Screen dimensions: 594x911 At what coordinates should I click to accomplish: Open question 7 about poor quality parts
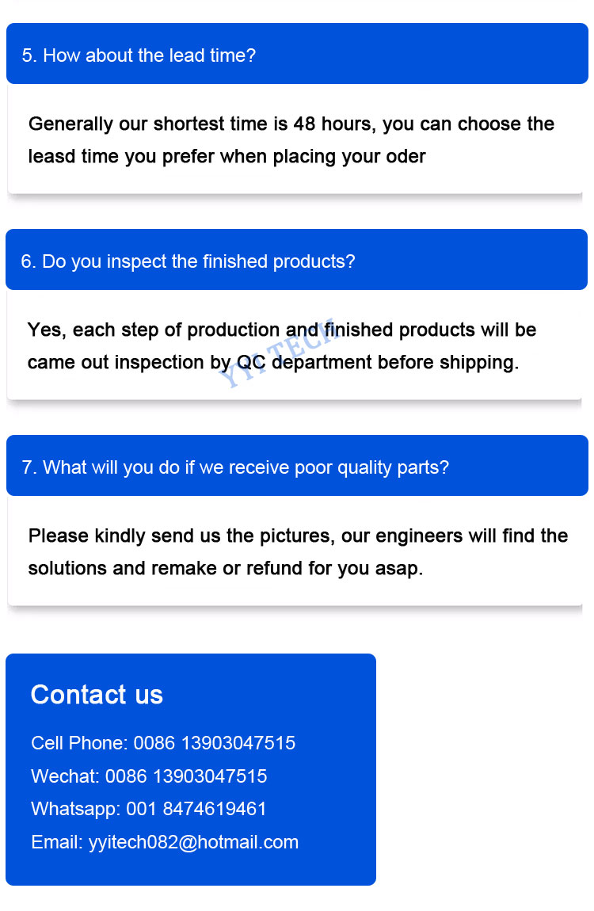(296, 467)
